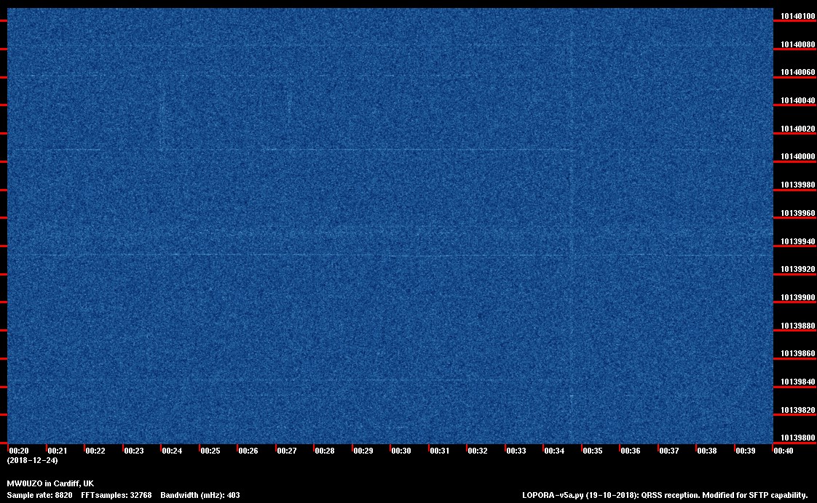This screenshot has height=503, width=817.
Task: Click the 00:35 time label
Action: (593, 451)
